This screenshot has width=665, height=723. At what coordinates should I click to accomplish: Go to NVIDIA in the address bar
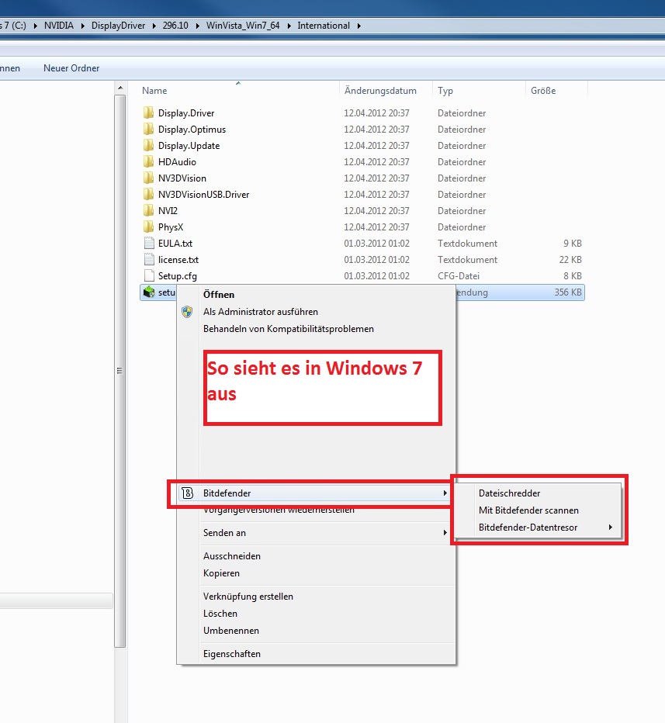pos(58,26)
